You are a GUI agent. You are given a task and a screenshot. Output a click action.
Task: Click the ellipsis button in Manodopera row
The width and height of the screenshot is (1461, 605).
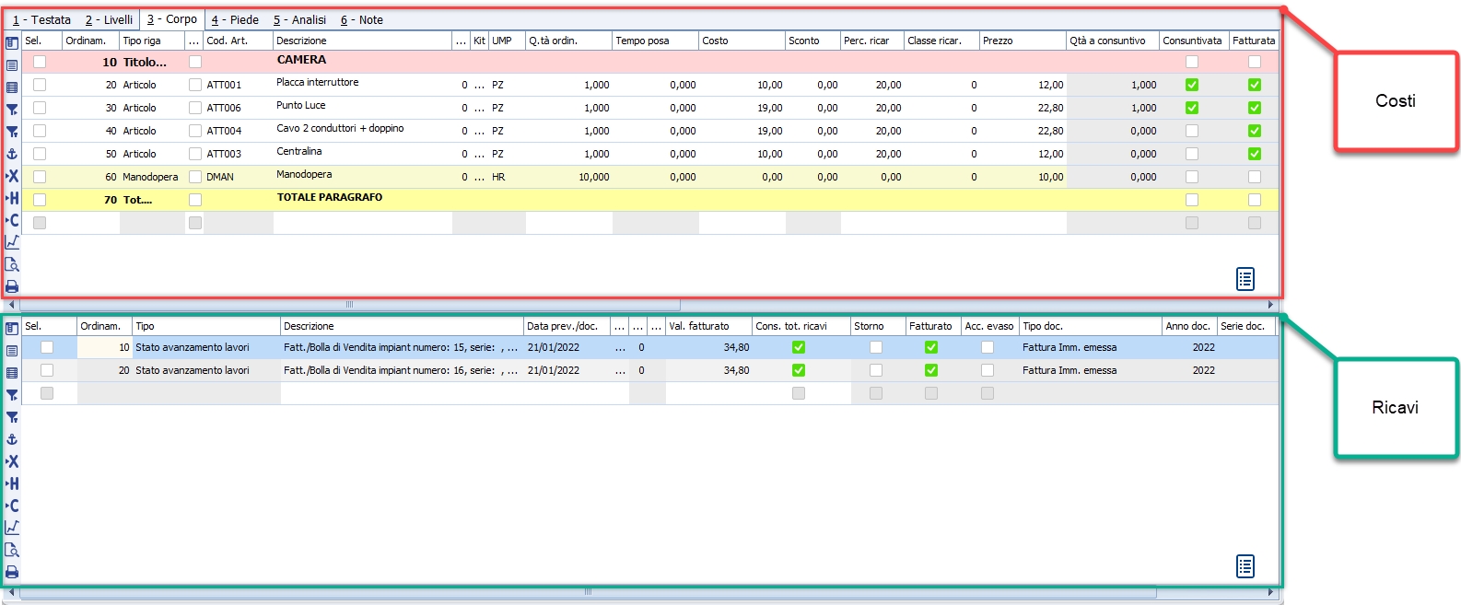tap(479, 177)
